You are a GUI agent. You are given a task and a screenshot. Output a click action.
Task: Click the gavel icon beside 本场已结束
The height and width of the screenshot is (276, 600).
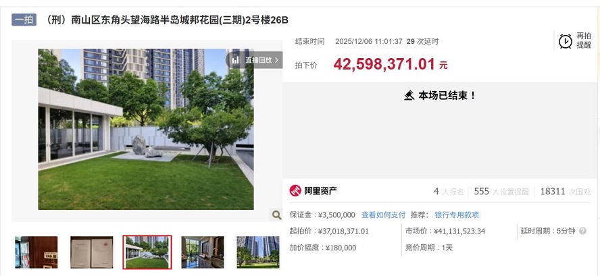(409, 95)
